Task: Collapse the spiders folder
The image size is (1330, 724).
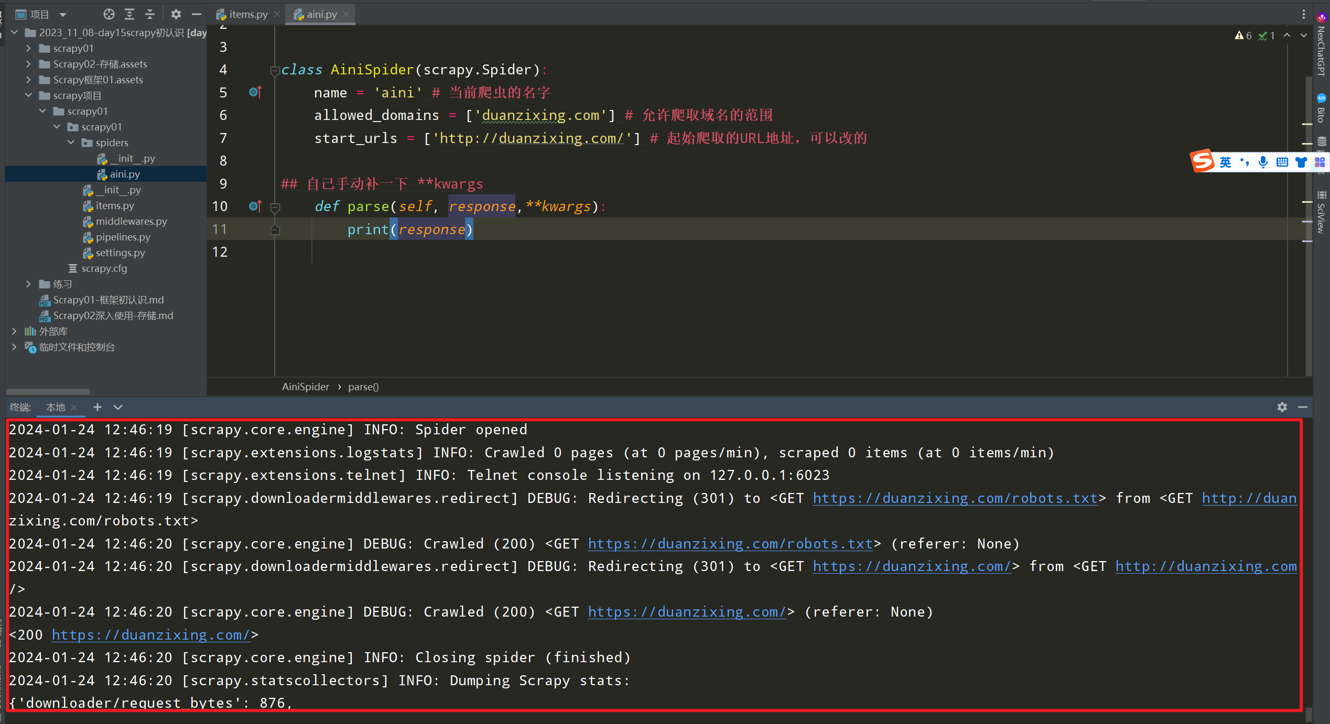Action: tap(71, 142)
